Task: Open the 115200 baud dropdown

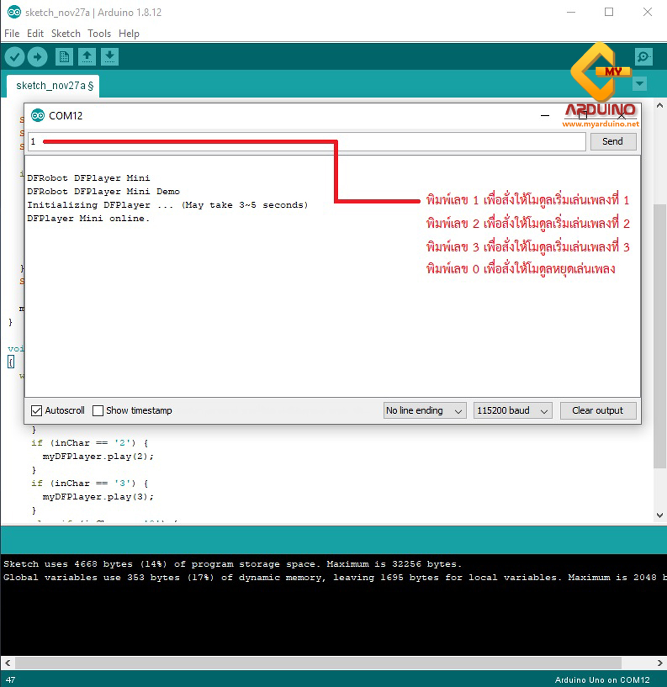Action: pos(512,410)
